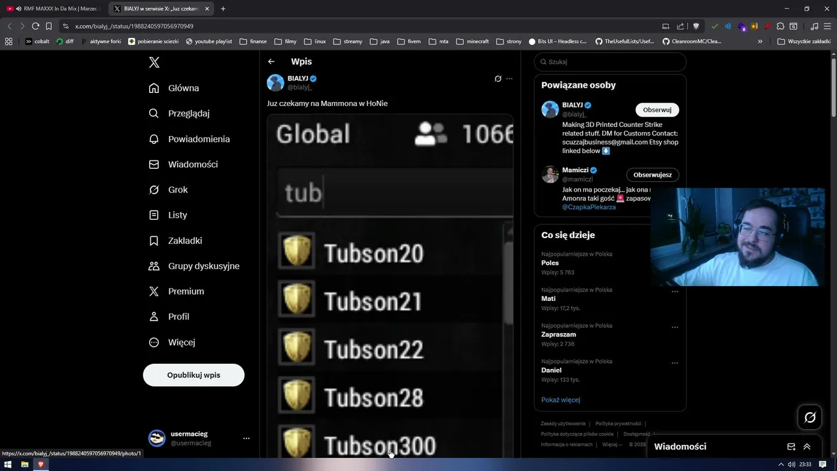The height and width of the screenshot is (471, 837).
Task: Expand the system tray hidden icons chevron
Action: coord(781,464)
